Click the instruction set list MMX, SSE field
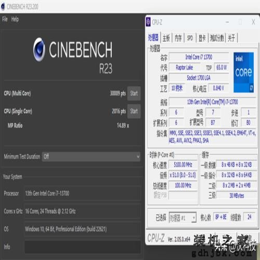This screenshot has height=260, width=260. (x=213, y=137)
